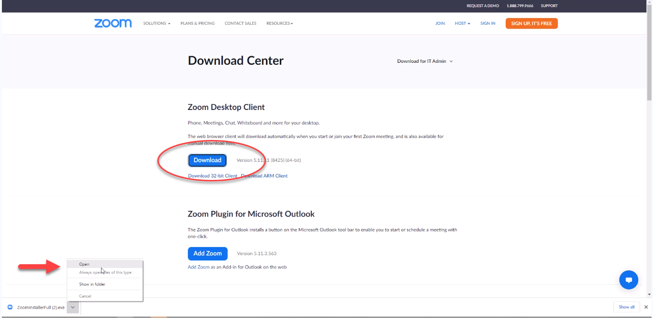The height and width of the screenshot is (318, 653).
Task: Open the Solutions dropdown menu
Action: 157,23
